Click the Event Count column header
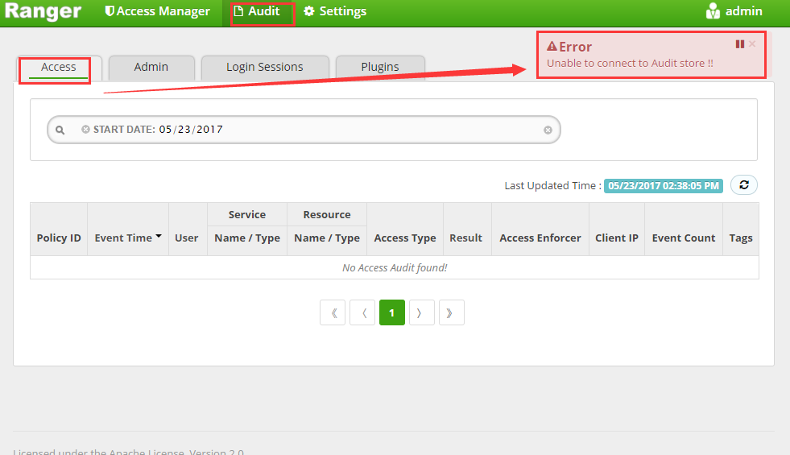Image resolution: width=790 pixels, height=455 pixels. pyautogui.click(x=683, y=238)
